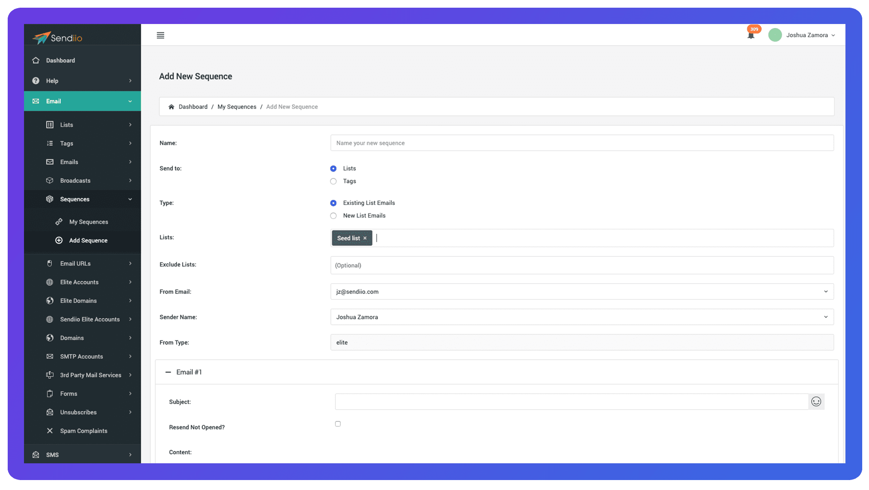Open My Sequences in the sidebar
869x490 pixels.
[x=88, y=222]
